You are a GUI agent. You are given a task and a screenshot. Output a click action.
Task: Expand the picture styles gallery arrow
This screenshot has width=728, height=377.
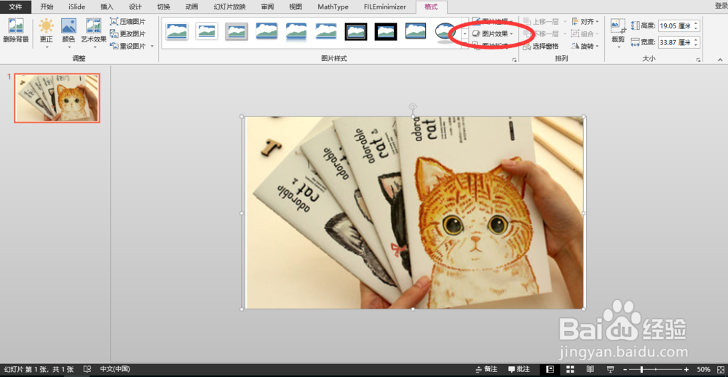click(465, 34)
